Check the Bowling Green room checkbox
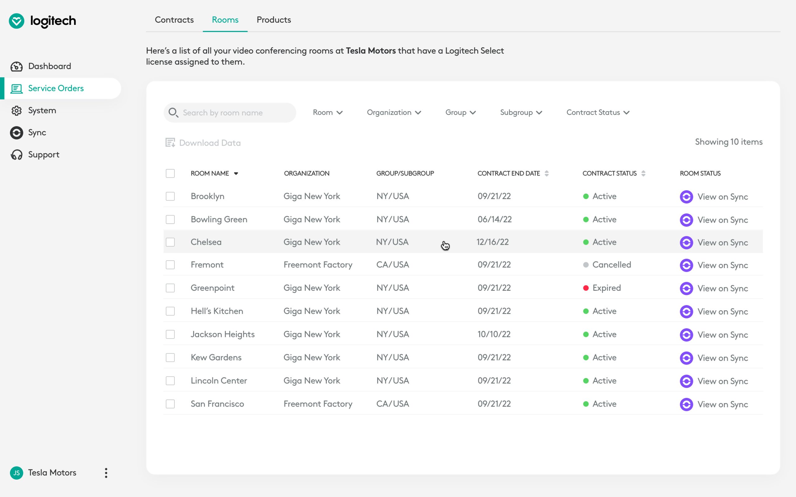 pos(170,219)
